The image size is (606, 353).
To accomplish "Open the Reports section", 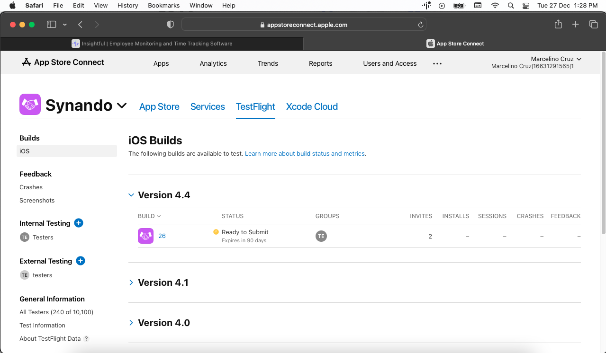I will [x=321, y=63].
